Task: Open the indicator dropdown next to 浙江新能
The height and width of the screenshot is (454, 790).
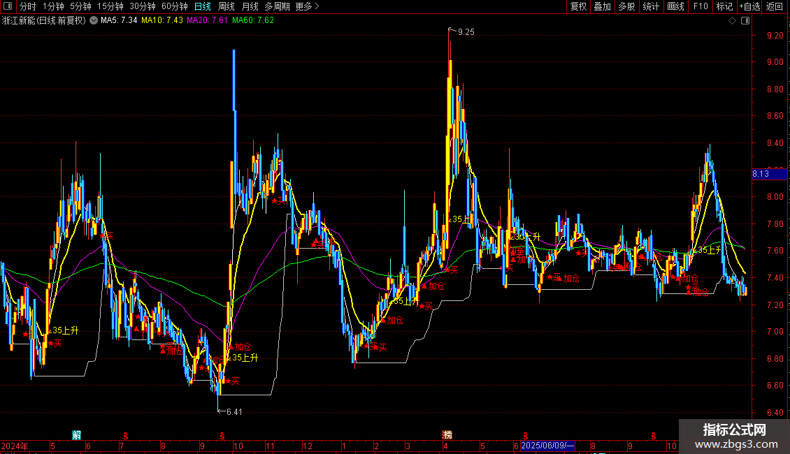Action: coord(94,20)
